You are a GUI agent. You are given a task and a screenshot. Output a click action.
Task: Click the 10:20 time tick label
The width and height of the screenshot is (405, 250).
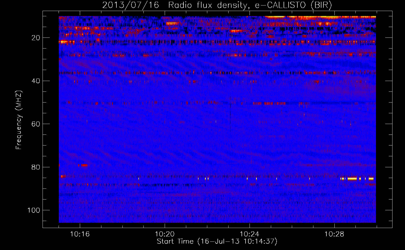pos(165,234)
